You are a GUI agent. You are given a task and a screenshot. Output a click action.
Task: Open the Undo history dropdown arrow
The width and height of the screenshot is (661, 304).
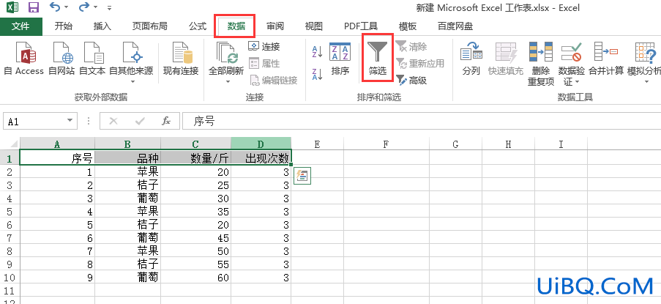(x=66, y=7)
